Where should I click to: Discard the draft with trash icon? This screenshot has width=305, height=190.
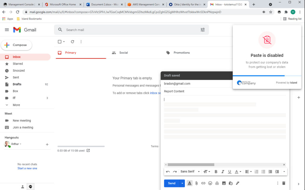(284, 183)
